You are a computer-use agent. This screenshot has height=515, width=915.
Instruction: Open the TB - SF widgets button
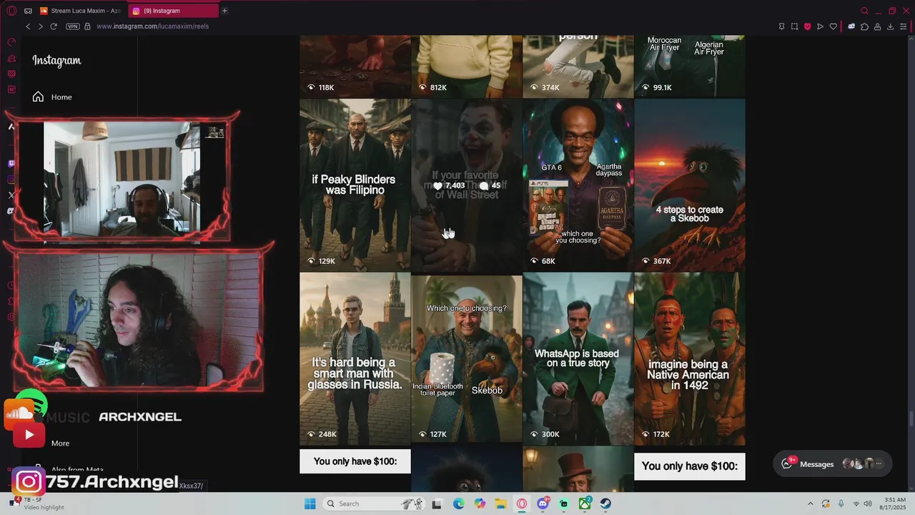(x=36, y=504)
